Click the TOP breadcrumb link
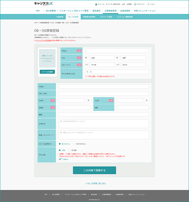The width and height of the screenshot is (189, 202). click(x=36, y=23)
